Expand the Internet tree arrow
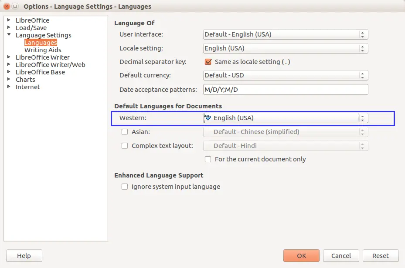The height and width of the screenshot is (268, 405). [9, 87]
